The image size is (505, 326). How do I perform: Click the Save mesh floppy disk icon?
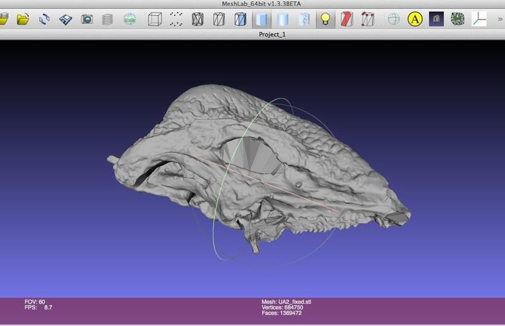tap(66, 20)
